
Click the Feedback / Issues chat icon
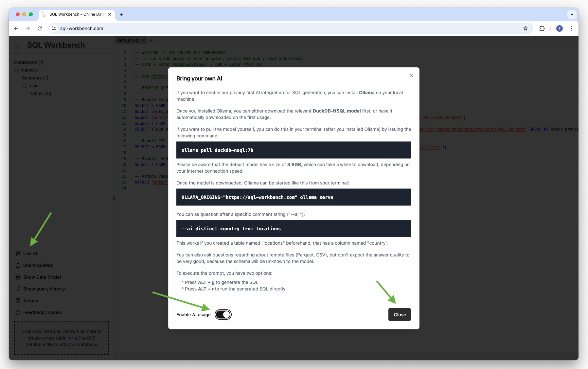(x=18, y=312)
